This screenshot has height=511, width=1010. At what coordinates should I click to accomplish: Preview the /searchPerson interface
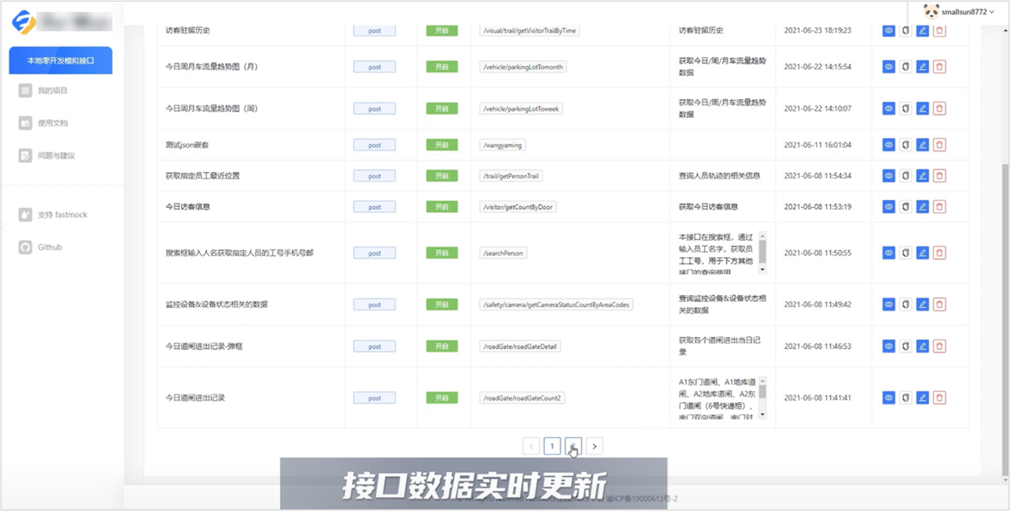pos(889,253)
